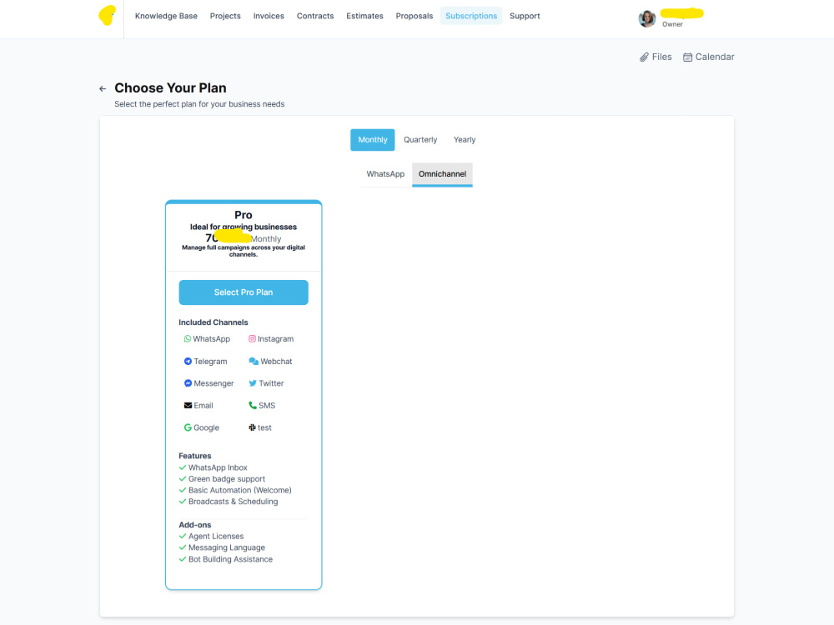Image resolution: width=834 pixels, height=625 pixels.
Task: Click 'Select the perfect plan' subtitle
Action: [x=199, y=104]
